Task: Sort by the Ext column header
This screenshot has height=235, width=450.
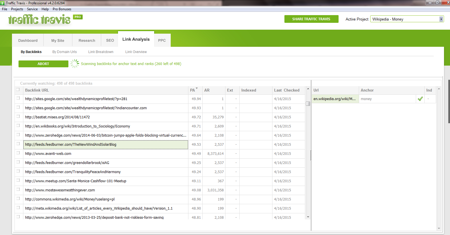Action: click(x=232, y=90)
